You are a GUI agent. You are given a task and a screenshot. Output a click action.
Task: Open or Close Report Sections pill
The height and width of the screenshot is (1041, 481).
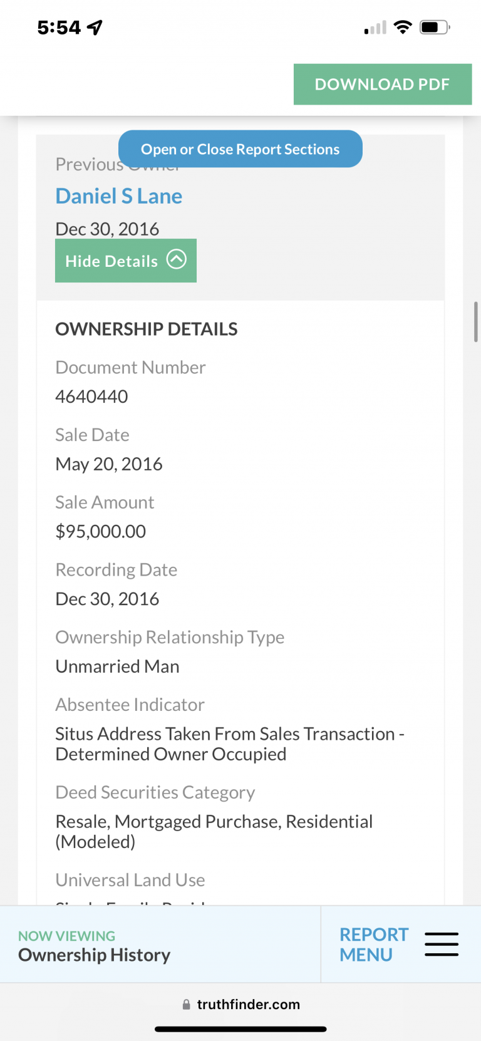(x=240, y=149)
